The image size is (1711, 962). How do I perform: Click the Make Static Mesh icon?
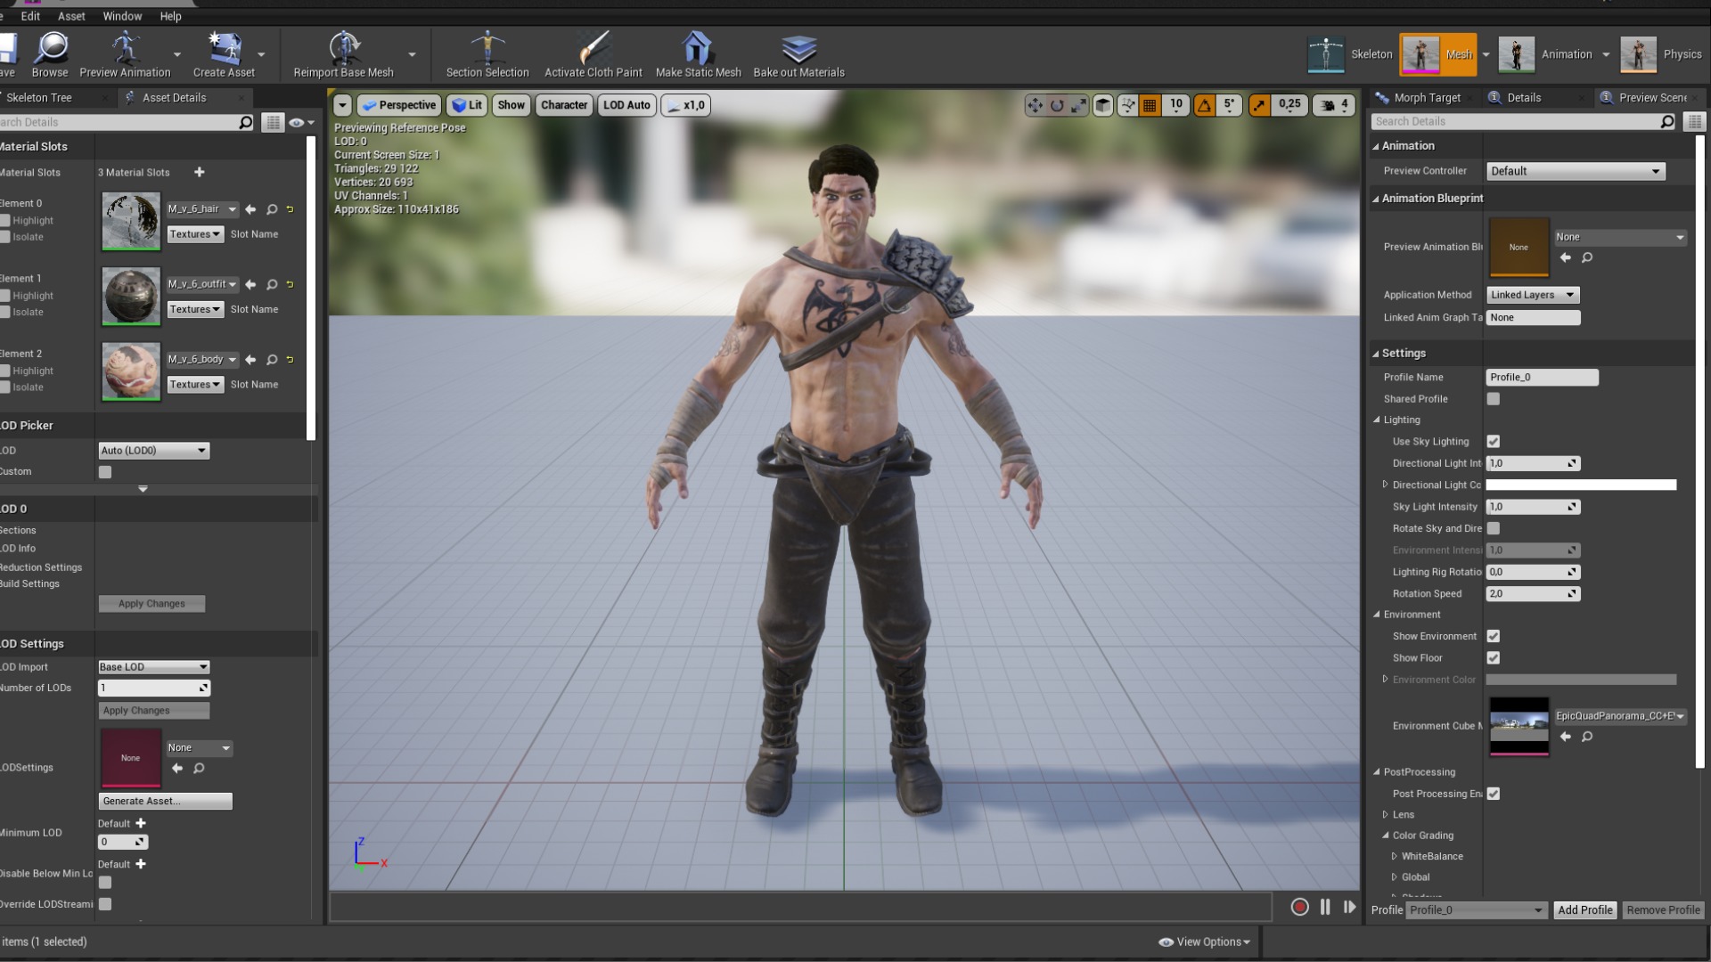(698, 49)
